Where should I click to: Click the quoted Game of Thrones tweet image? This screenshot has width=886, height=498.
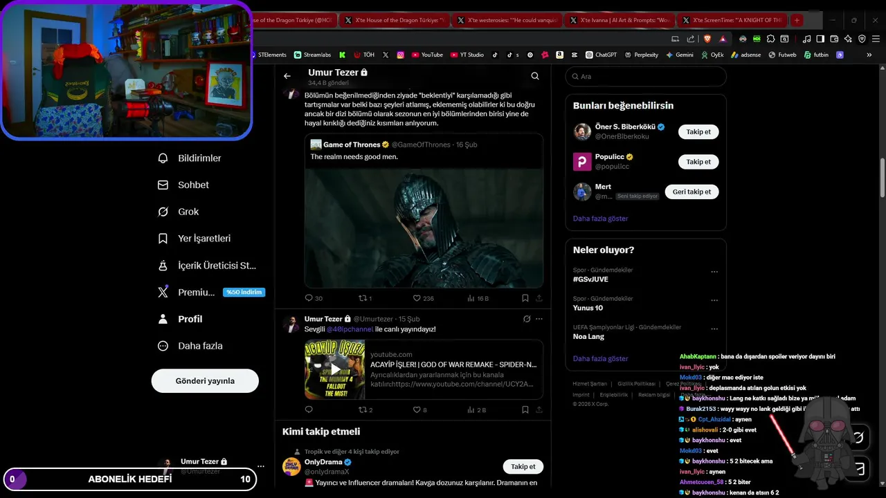coord(424,228)
